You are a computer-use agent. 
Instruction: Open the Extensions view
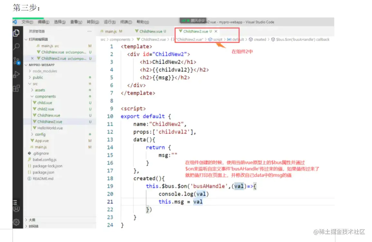pyautogui.click(x=16, y=88)
